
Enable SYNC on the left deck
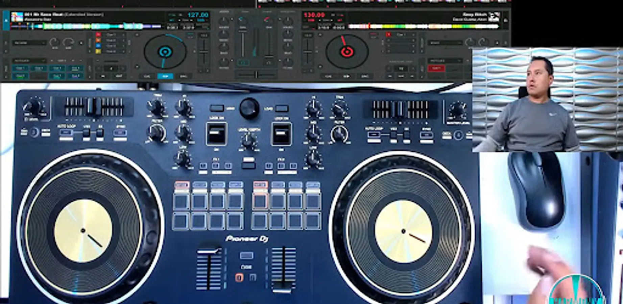pos(184,76)
